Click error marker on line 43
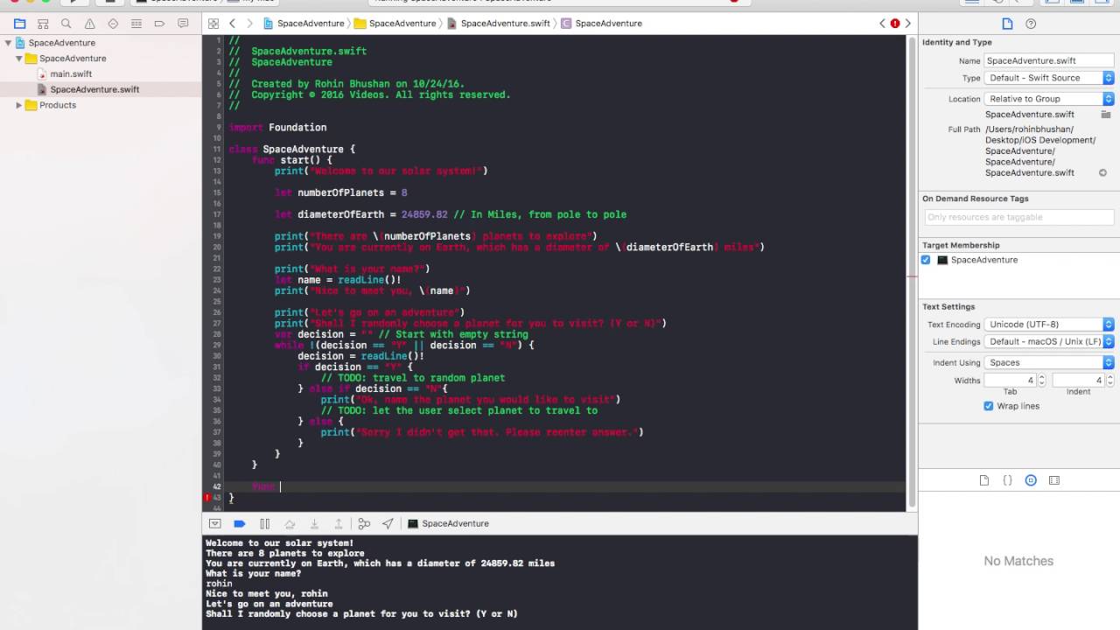The height and width of the screenshot is (630, 1120). click(207, 497)
